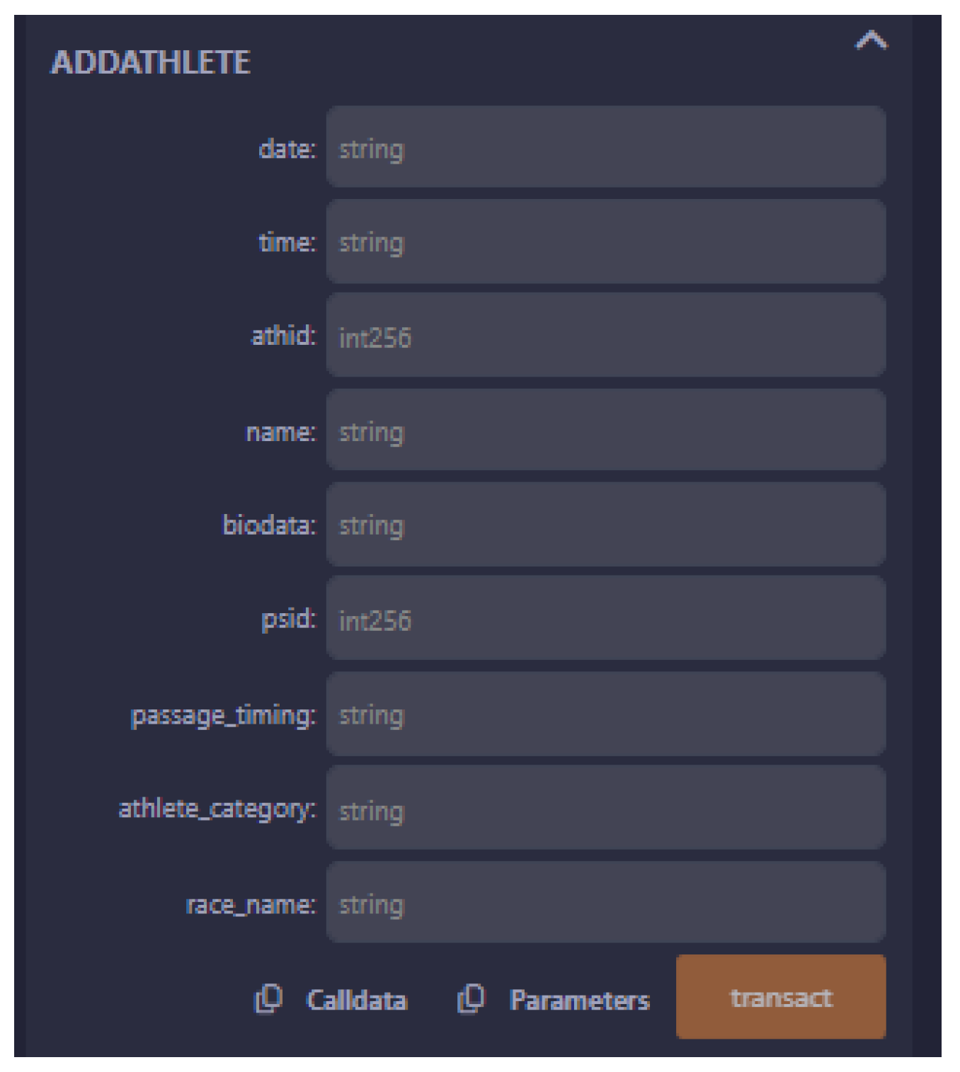Click the copy icon beside Parameters
This screenshot has height=1072, width=960.
(472, 998)
